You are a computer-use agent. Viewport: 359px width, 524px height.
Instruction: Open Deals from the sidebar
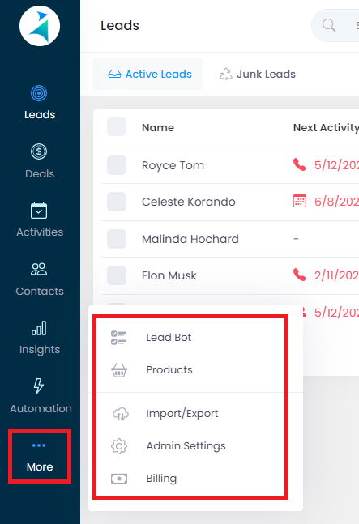(40, 161)
